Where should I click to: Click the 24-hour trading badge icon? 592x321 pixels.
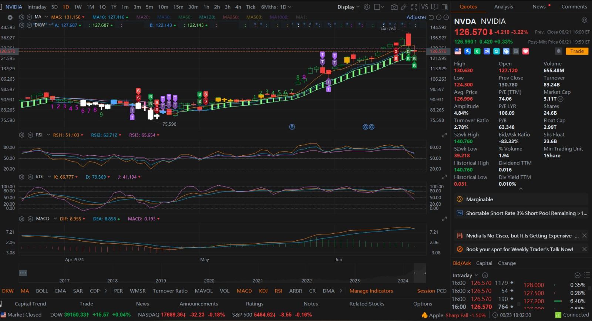point(487,51)
